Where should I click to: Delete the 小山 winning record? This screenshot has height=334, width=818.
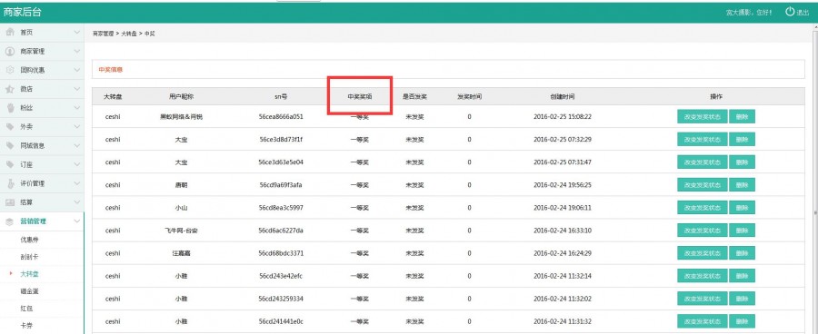742,207
